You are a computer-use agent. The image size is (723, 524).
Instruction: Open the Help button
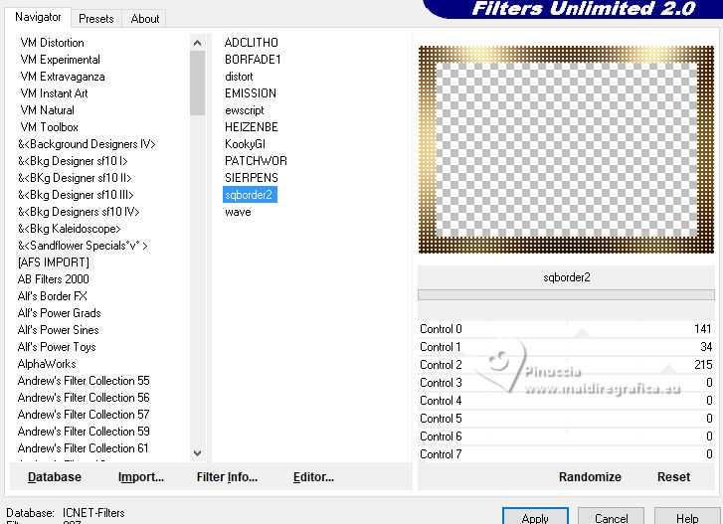tap(686, 518)
